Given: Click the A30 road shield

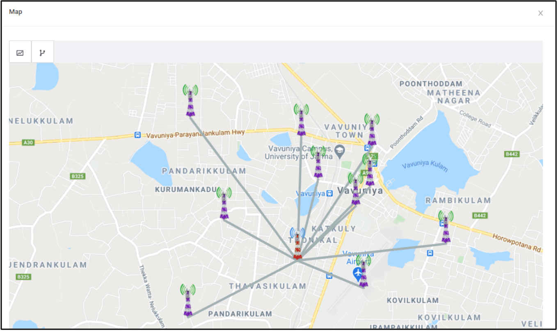Looking at the screenshot, I should [28, 142].
